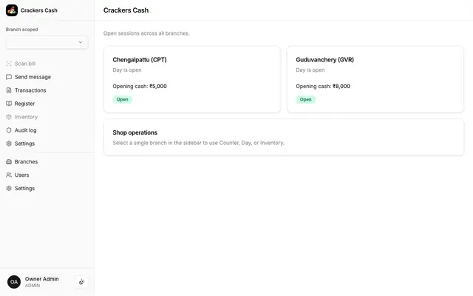The height and width of the screenshot is (296, 473).
Task: Click the Transactions document icon
Action: [9, 90]
